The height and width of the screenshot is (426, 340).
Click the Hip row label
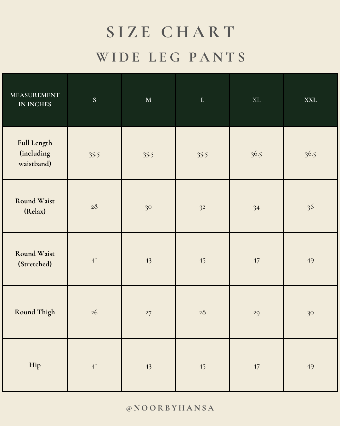pyautogui.click(x=35, y=365)
